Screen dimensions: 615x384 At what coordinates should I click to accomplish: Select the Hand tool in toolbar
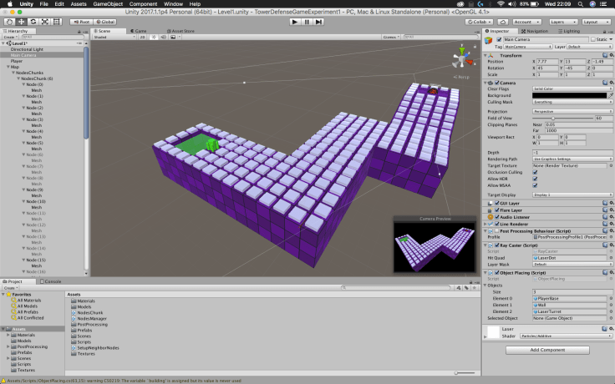[8, 22]
